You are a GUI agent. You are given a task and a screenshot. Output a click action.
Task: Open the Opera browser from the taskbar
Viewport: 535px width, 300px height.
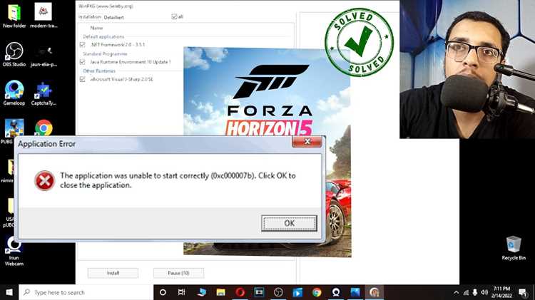240,292
